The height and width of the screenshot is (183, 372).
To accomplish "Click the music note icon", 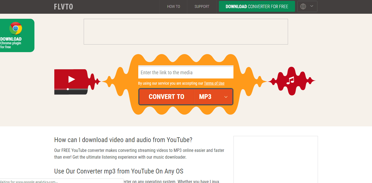I will (290, 80).
